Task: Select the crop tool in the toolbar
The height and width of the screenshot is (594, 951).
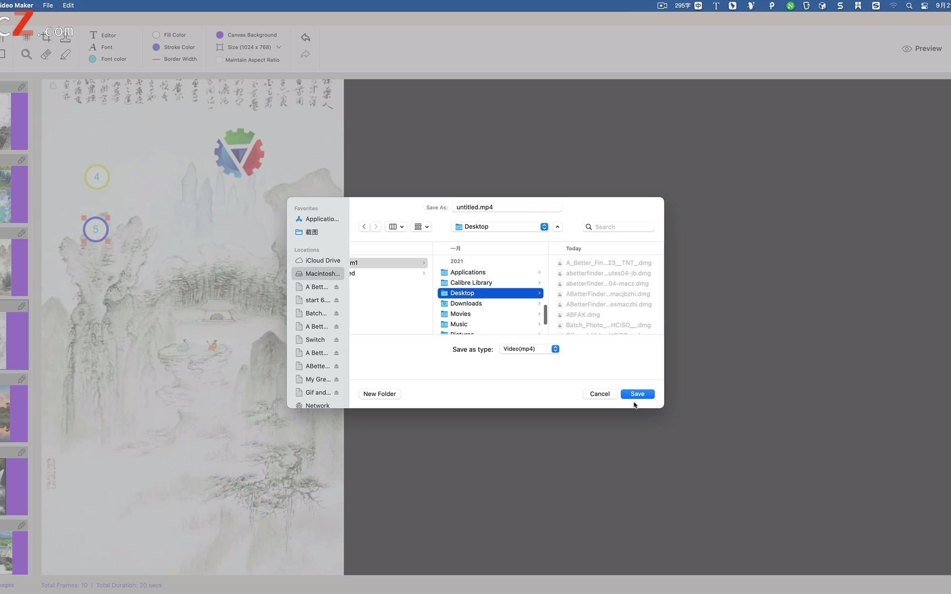Action: pos(46,37)
